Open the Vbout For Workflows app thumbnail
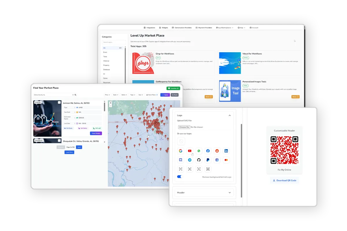This screenshot has height=231, width=347. point(230,63)
